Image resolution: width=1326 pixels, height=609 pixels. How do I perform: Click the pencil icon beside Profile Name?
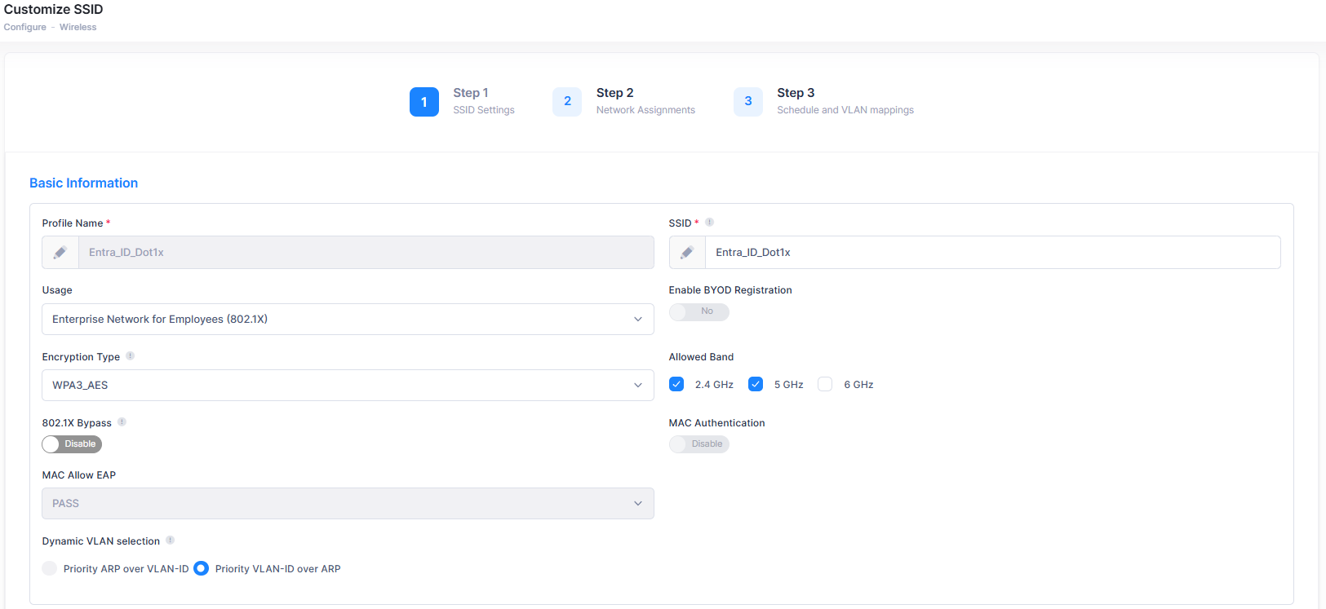pos(60,253)
